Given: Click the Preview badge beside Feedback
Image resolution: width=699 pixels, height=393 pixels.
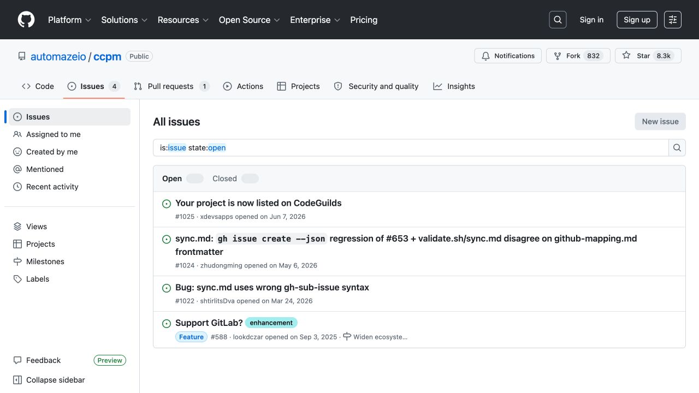Looking at the screenshot, I should coord(110,360).
